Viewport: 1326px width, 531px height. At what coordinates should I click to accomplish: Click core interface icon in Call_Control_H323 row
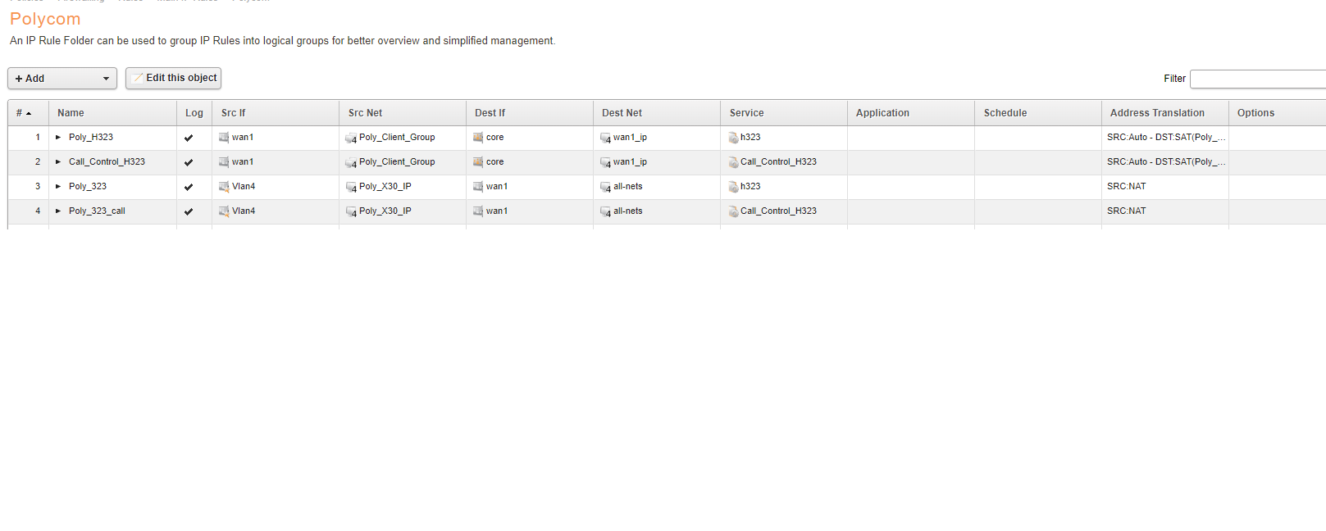[478, 162]
